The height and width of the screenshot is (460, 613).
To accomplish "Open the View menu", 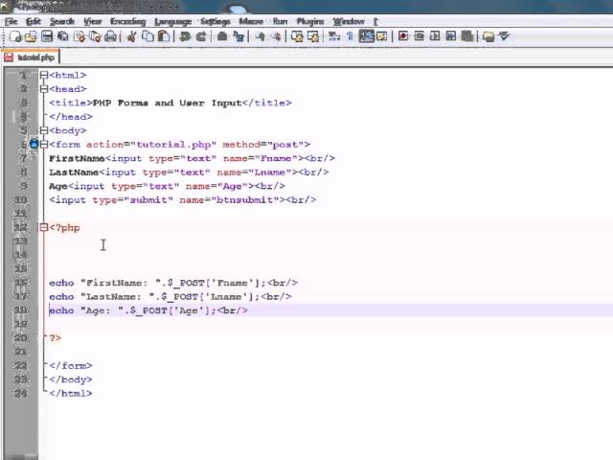I will [x=93, y=21].
